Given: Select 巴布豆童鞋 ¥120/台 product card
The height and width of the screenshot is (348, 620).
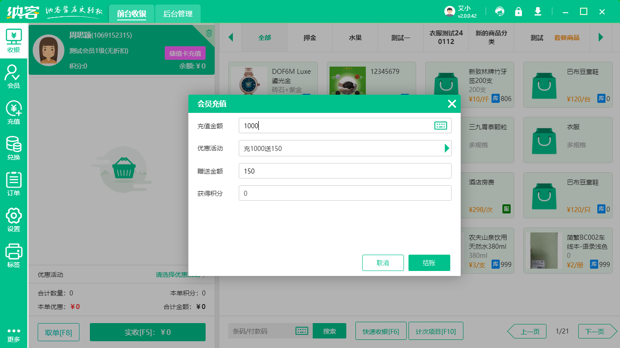Looking at the screenshot, I should [x=568, y=85].
